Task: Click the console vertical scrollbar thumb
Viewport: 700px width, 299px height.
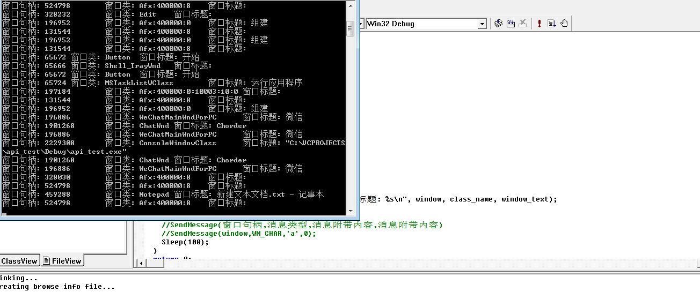Action: (x=350, y=28)
